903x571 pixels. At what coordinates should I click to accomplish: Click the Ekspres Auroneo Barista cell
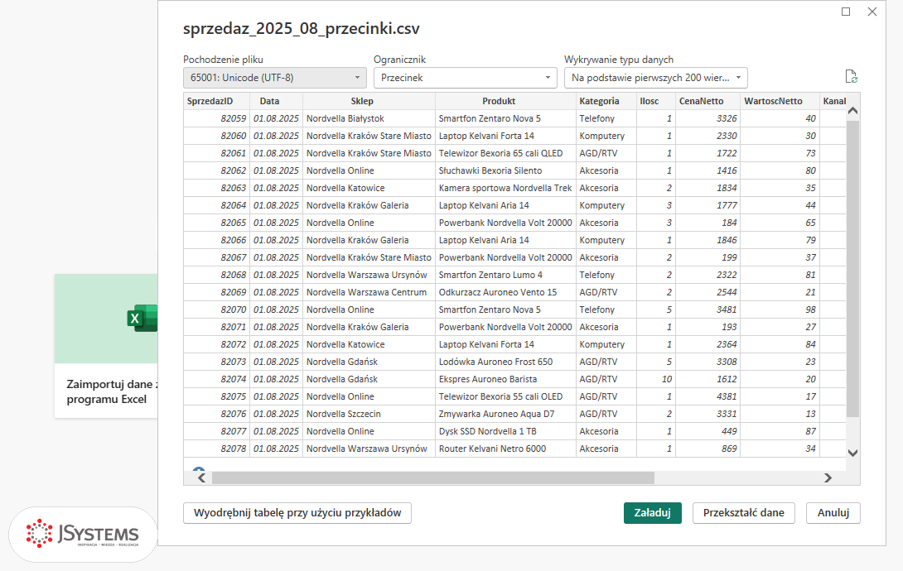(x=505, y=379)
